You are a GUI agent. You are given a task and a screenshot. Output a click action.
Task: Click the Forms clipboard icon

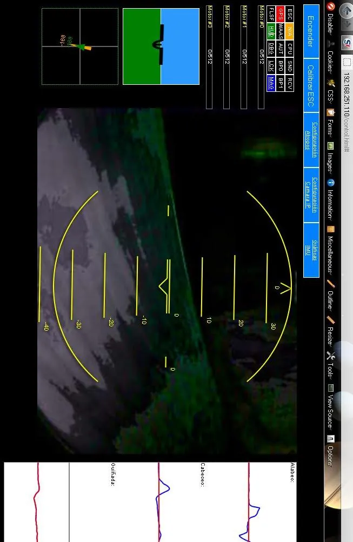(331, 113)
